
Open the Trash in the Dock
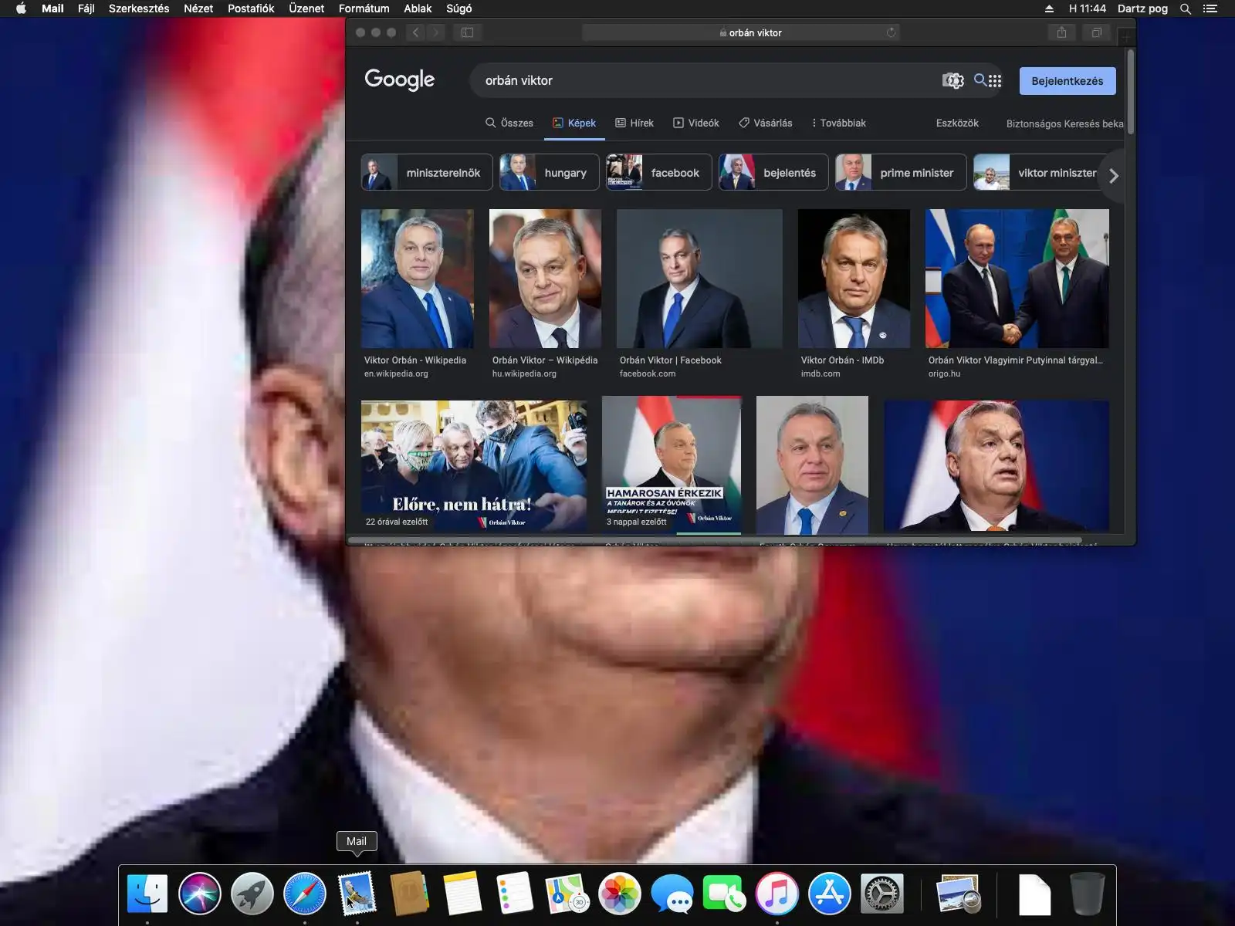1087,894
